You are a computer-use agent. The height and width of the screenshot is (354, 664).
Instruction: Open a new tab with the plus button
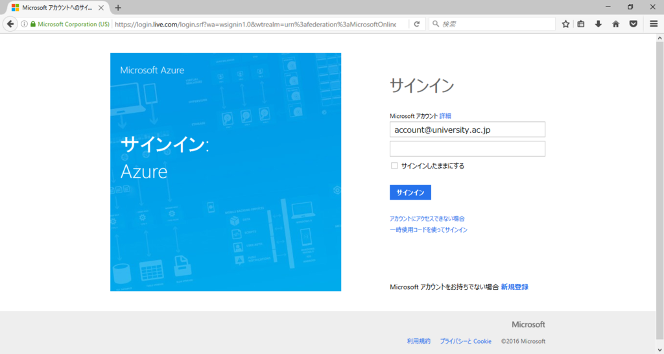click(118, 8)
